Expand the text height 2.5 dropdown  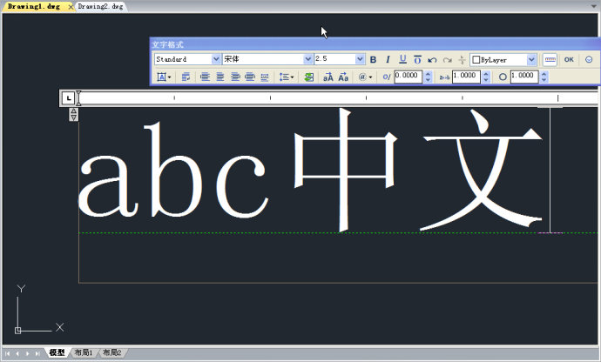click(360, 59)
